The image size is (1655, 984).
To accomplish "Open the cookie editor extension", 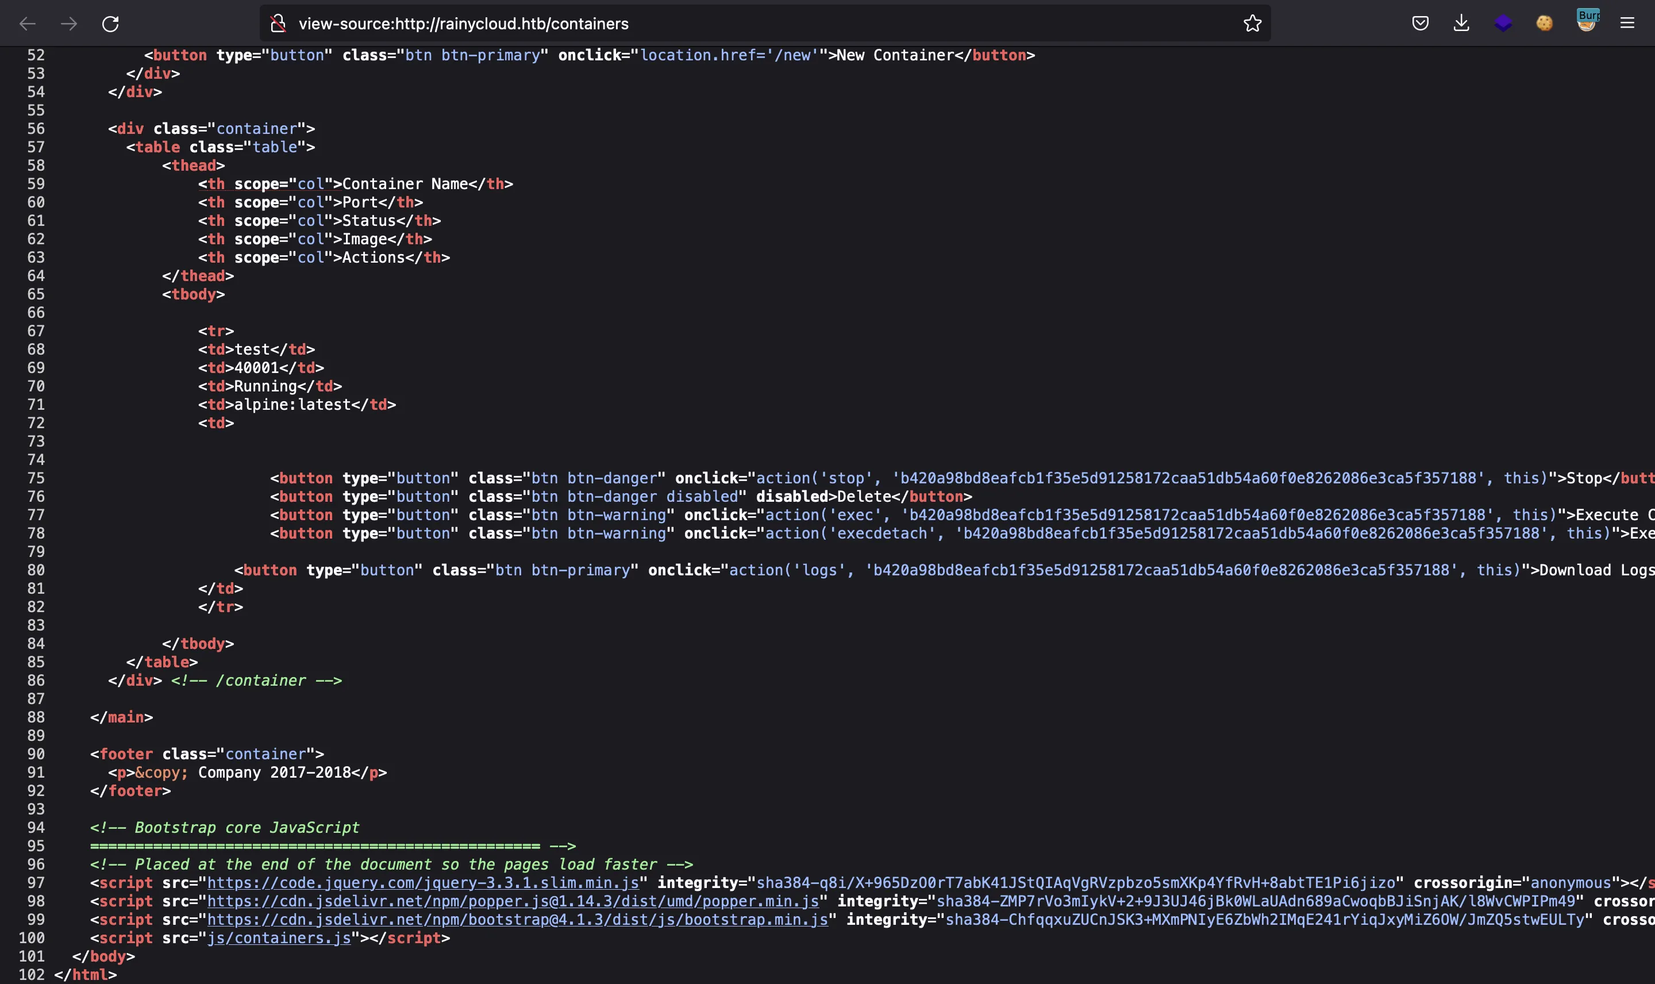I will [x=1544, y=23].
